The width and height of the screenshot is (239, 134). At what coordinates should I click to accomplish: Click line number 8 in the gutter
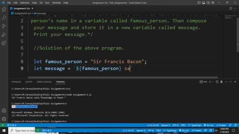[x=22, y=61]
